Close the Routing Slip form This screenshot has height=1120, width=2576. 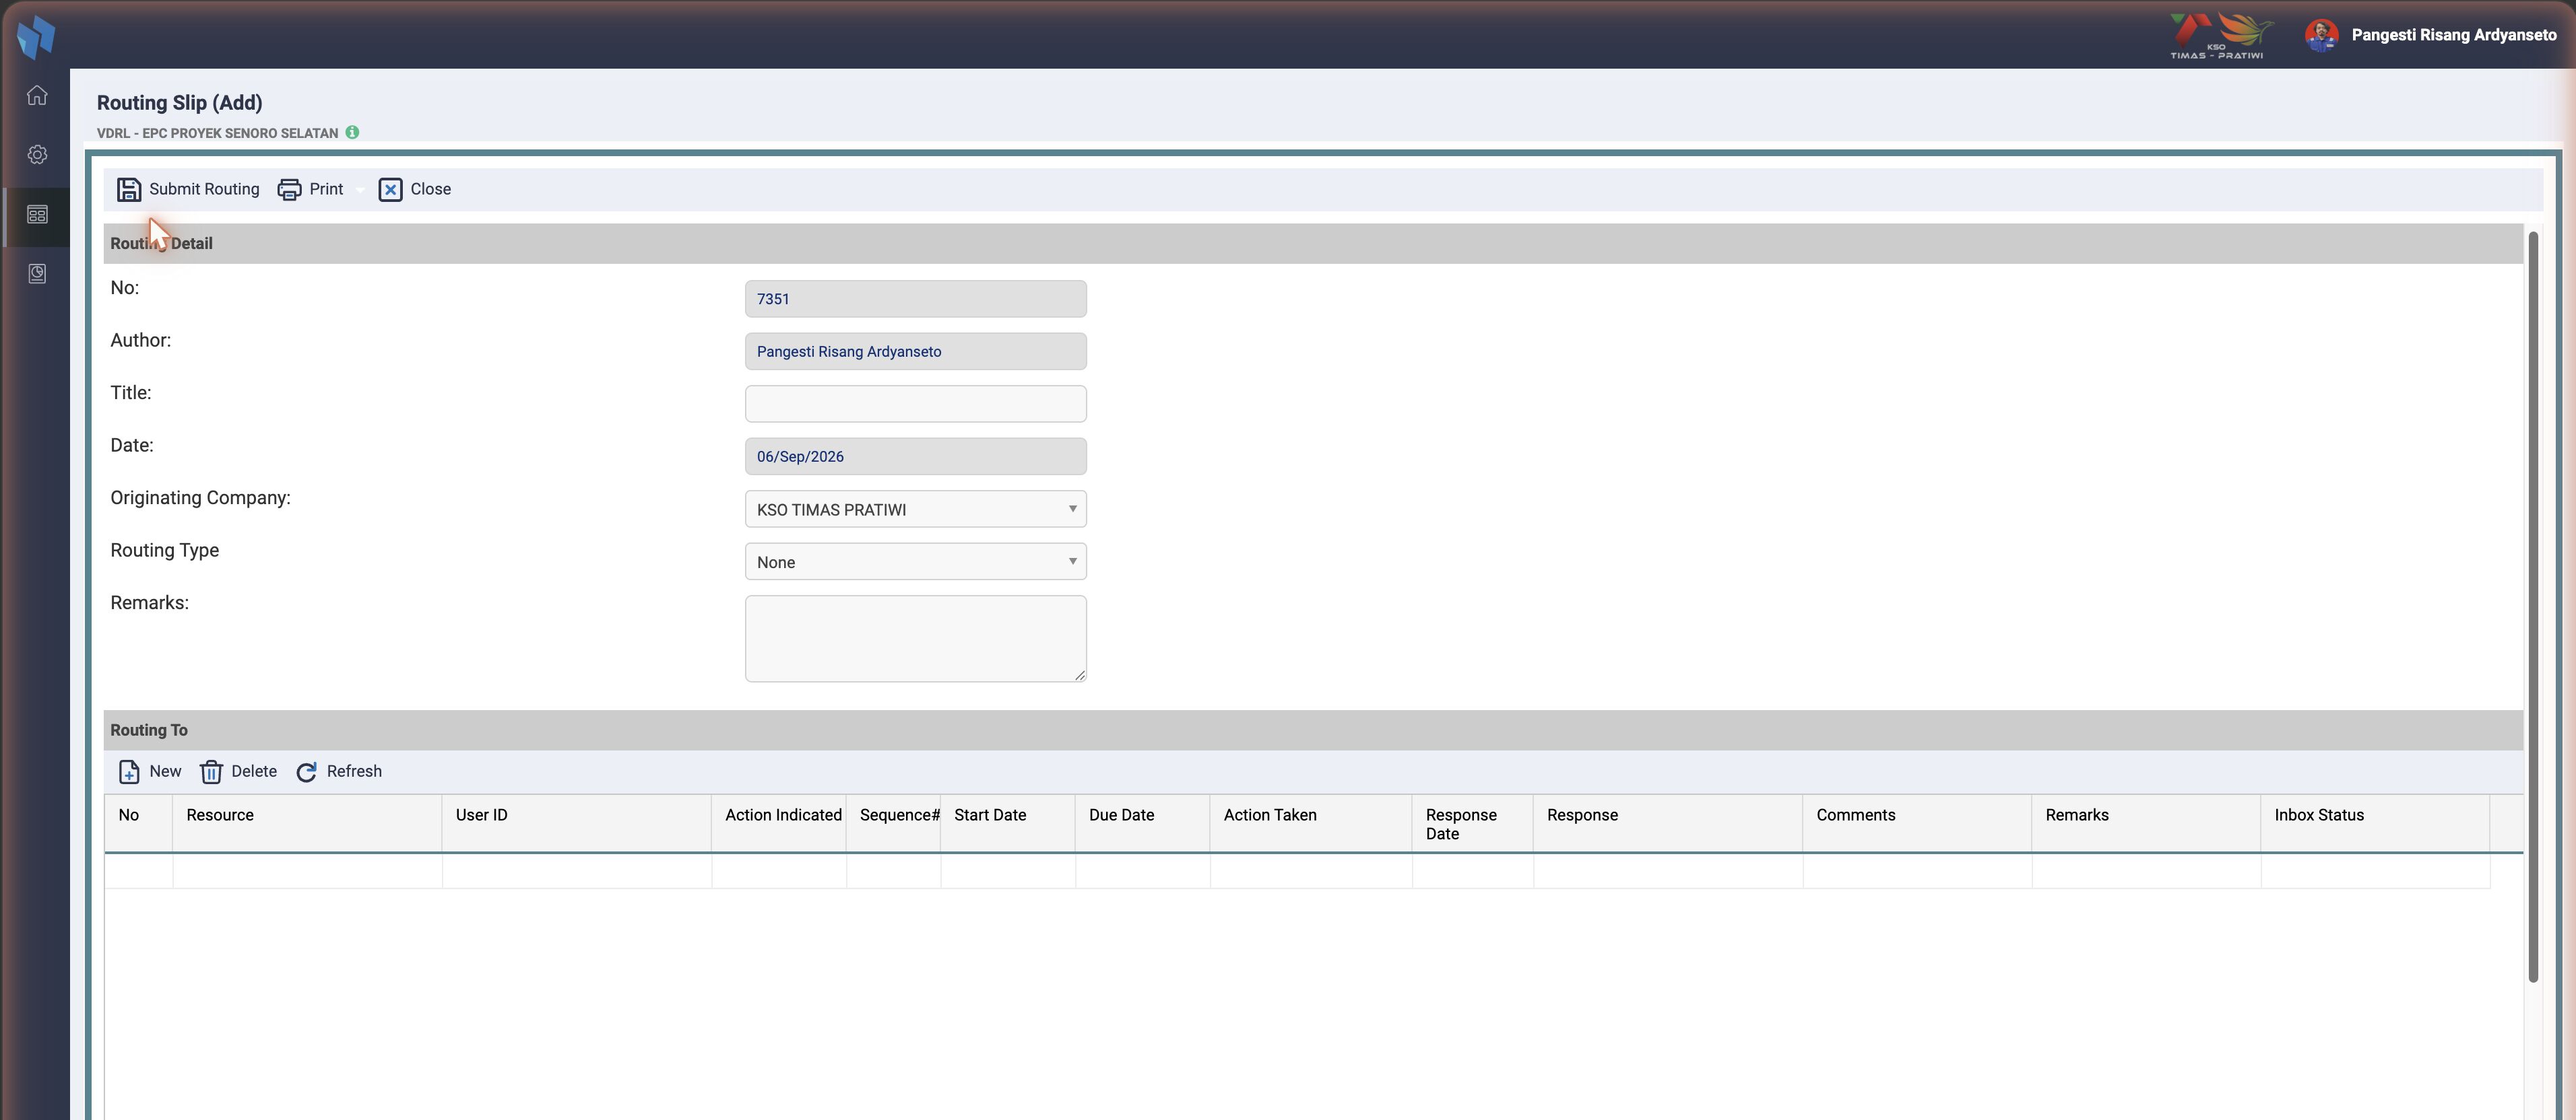415,190
